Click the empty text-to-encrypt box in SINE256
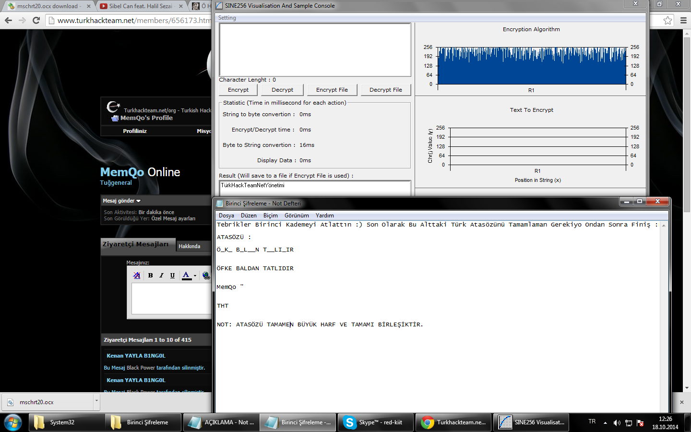The height and width of the screenshot is (432, 691). (315, 49)
